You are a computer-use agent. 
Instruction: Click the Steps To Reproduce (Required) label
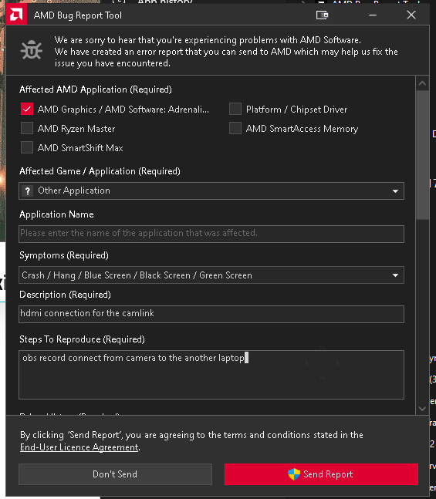coord(82,339)
